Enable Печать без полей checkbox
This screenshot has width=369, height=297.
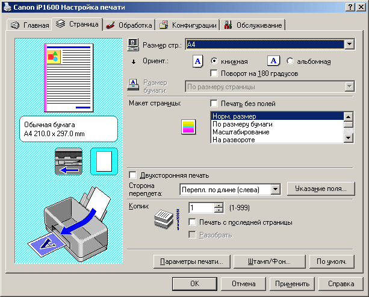(x=214, y=103)
